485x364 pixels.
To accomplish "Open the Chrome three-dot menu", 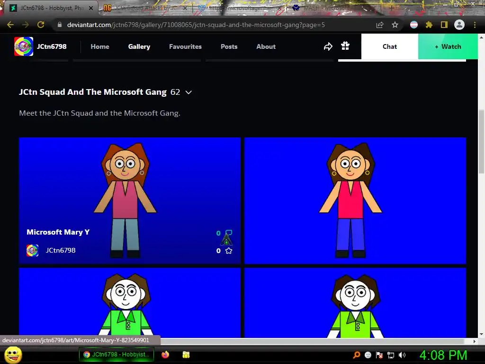I will pos(475,25).
